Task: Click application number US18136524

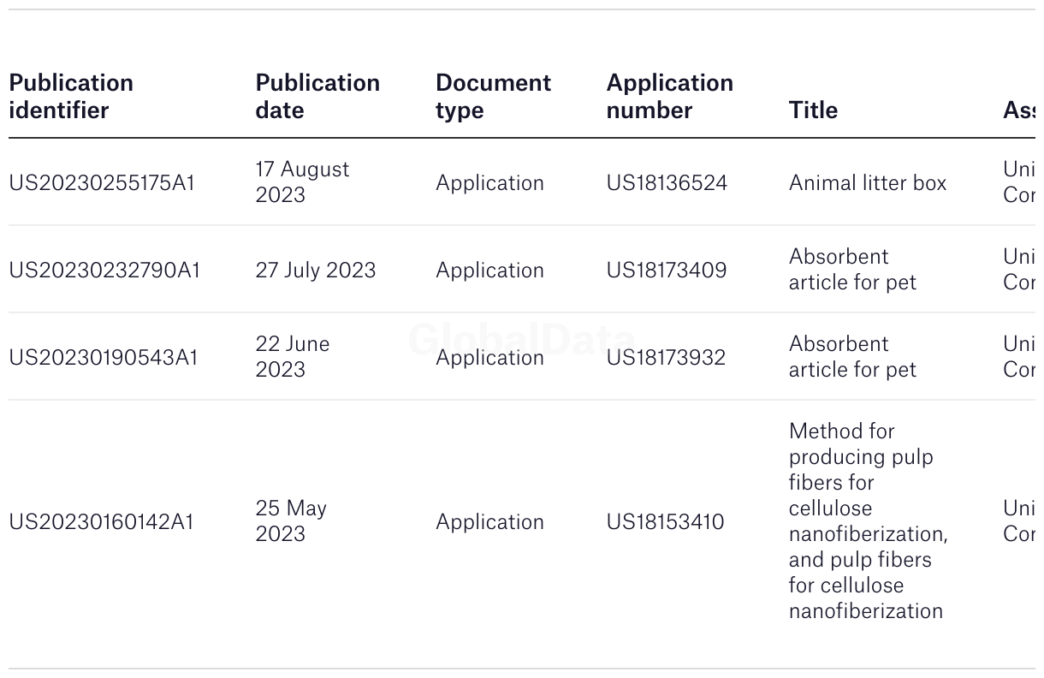Action: (667, 183)
